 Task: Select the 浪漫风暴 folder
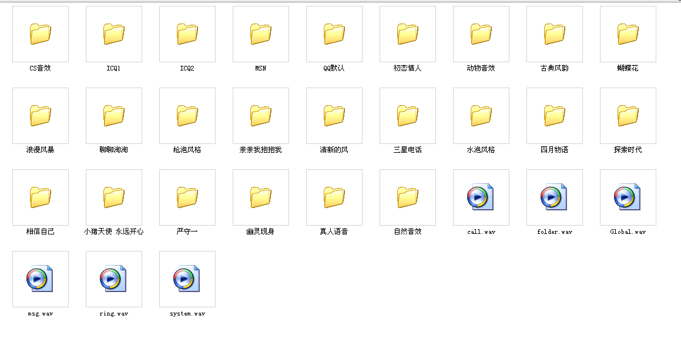pos(39,116)
